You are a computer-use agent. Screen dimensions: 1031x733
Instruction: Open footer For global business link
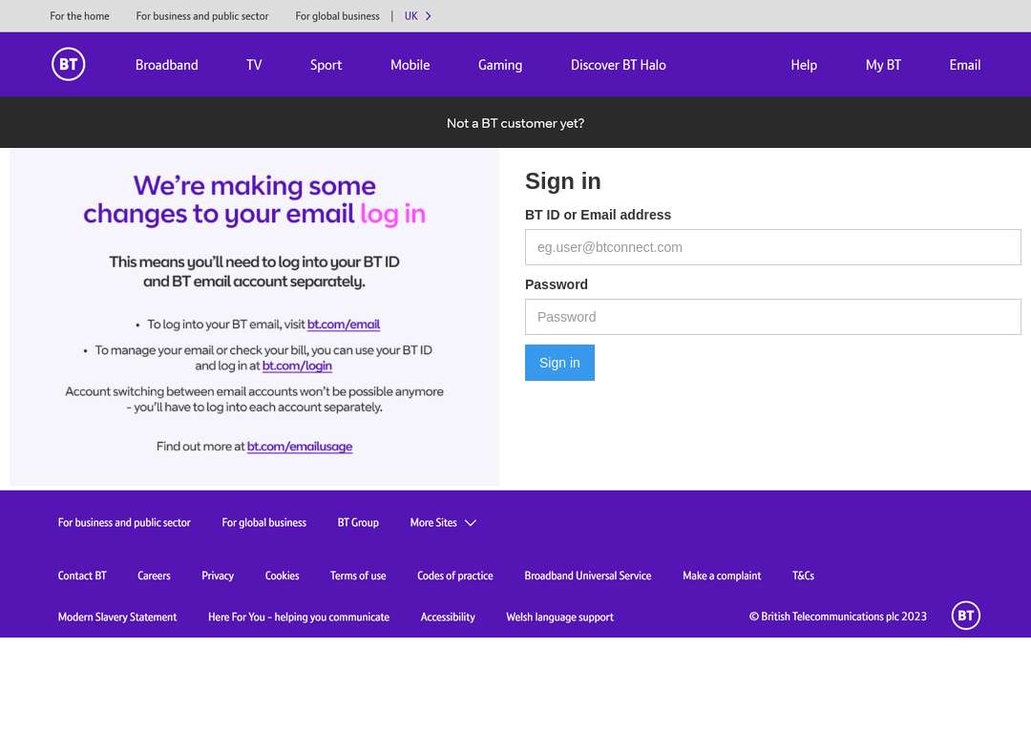(x=263, y=523)
